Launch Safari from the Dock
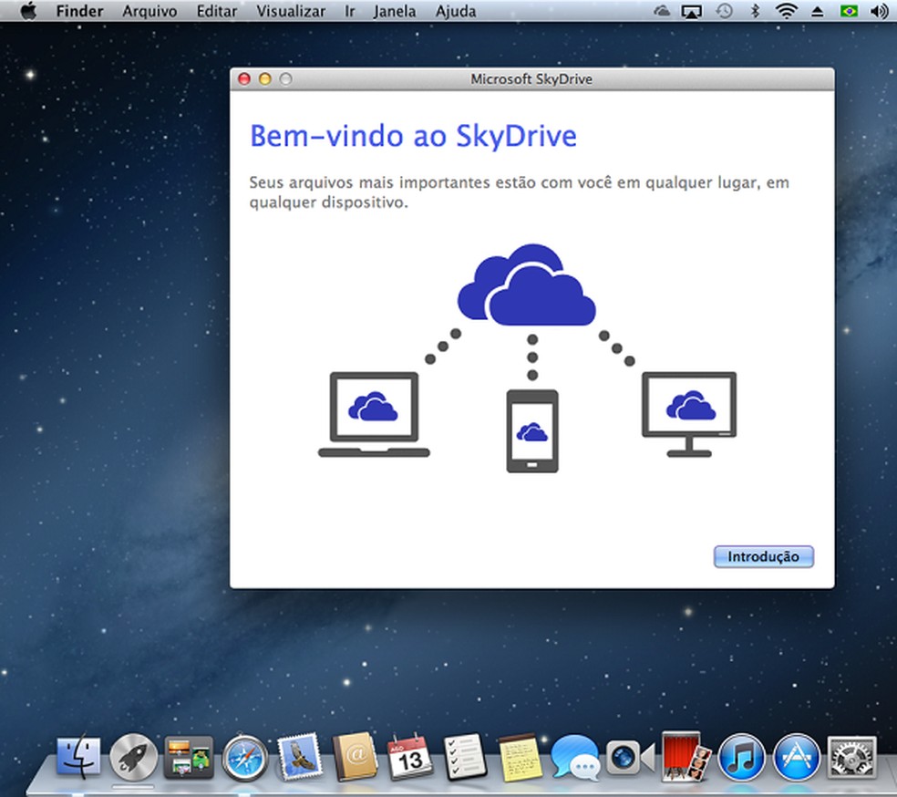 click(245, 759)
